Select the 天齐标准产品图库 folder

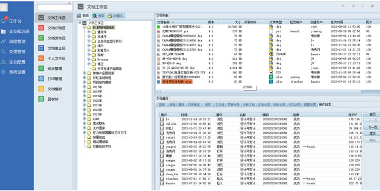click(109, 68)
